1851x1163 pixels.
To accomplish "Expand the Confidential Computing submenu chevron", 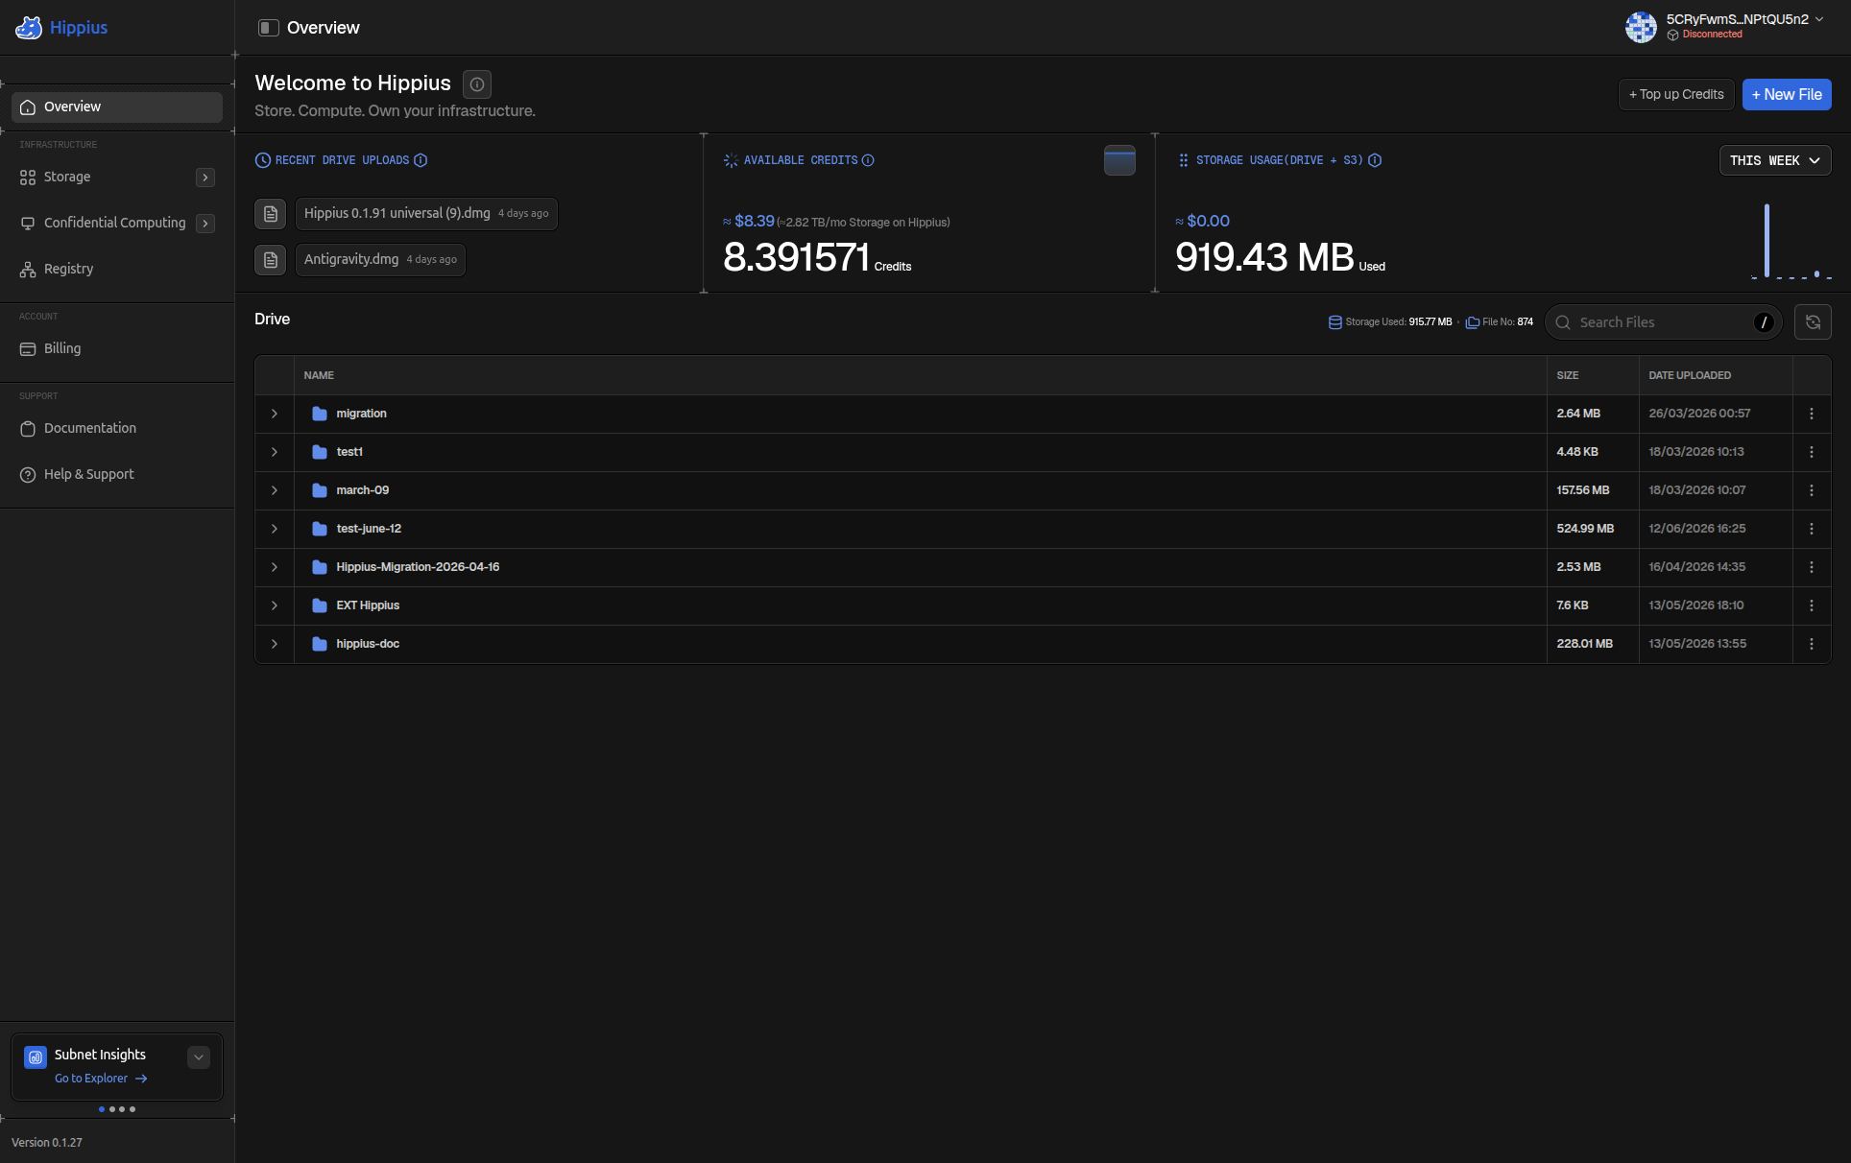I will click(205, 224).
